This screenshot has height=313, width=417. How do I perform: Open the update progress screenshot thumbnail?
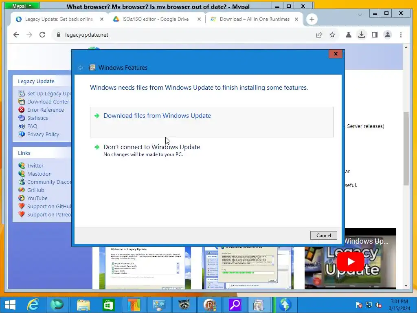248,268
